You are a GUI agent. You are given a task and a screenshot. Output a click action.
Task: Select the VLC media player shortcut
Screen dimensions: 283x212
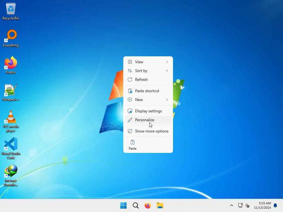(x=11, y=121)
